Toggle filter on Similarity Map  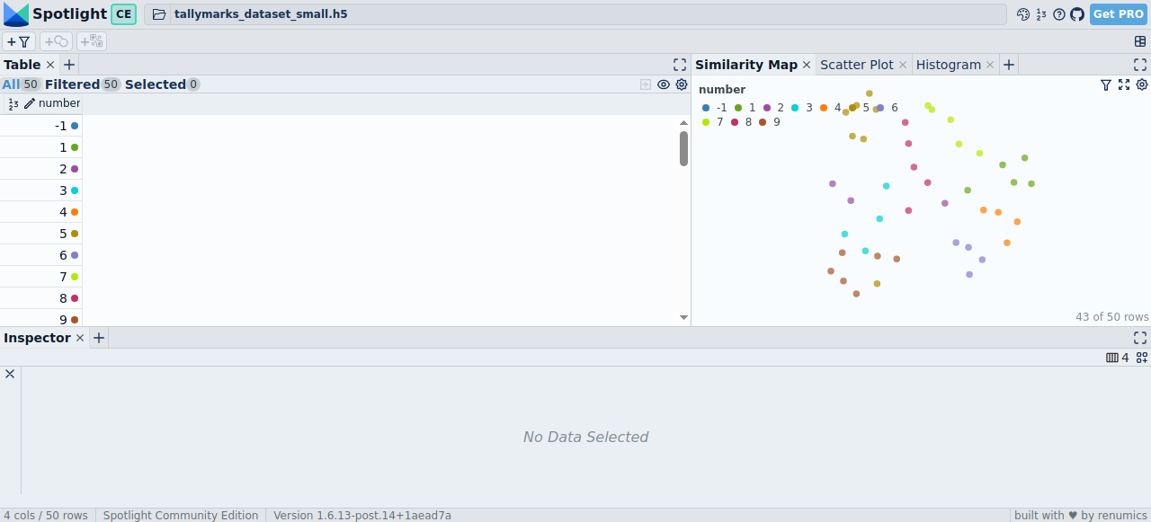pos(1106,84)
